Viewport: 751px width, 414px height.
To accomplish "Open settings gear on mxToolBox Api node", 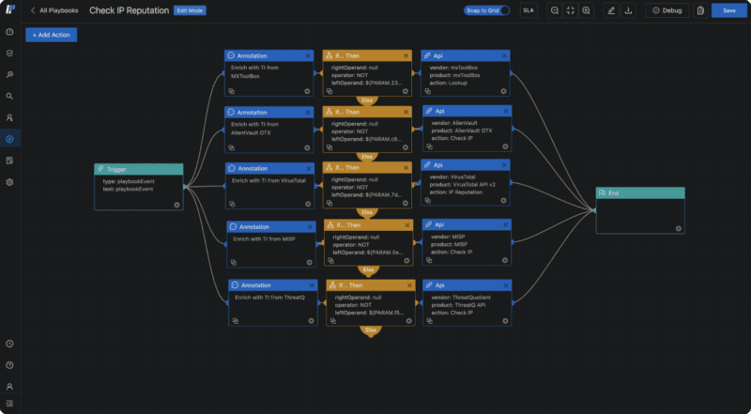I will [504, 92].
